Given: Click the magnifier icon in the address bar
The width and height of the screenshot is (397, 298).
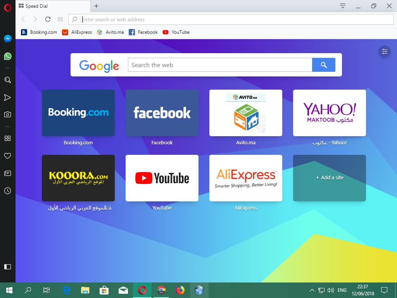Looking at the screenshot, I should pos(74,19).
